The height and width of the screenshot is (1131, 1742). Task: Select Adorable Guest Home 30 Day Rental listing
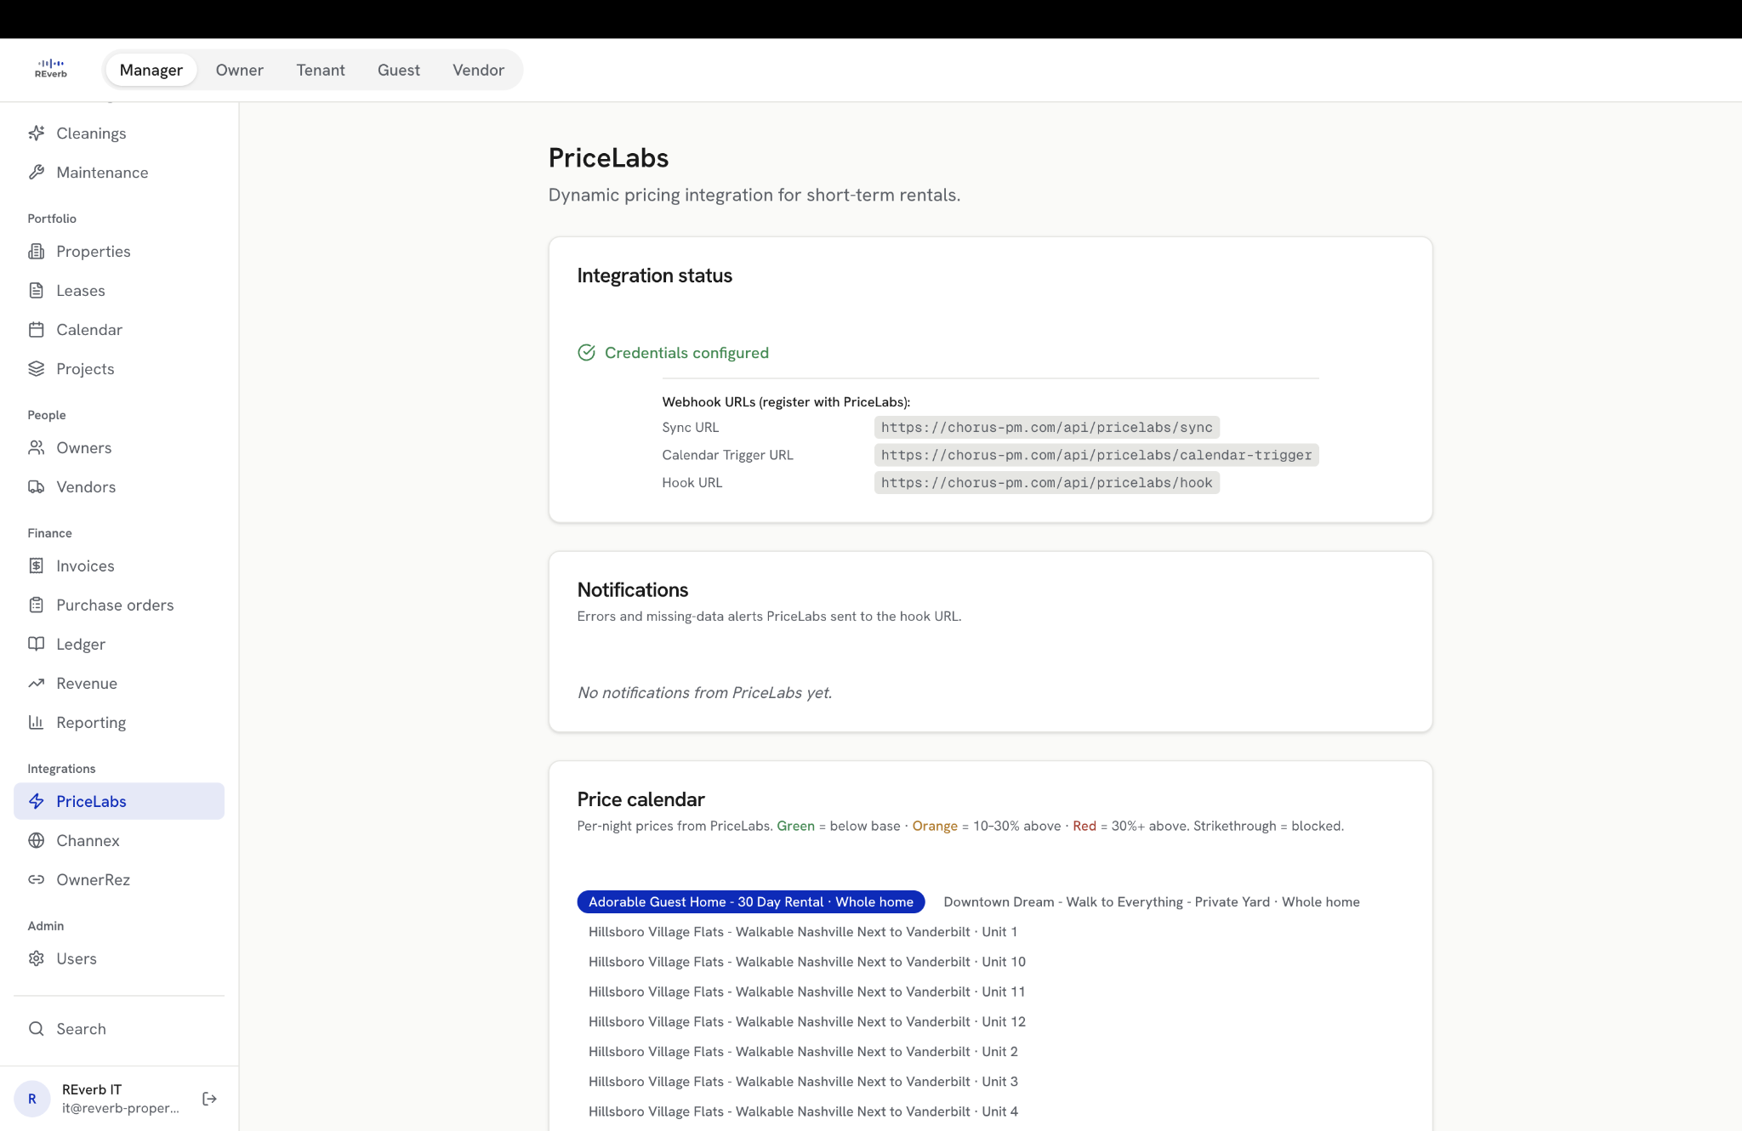(x=751, y=902)
